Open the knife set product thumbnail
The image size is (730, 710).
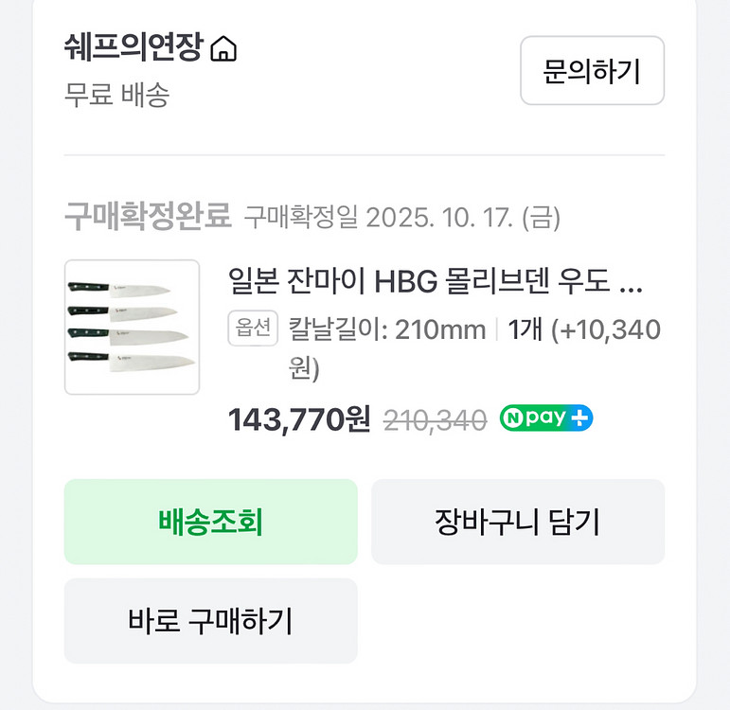point(132,327)
